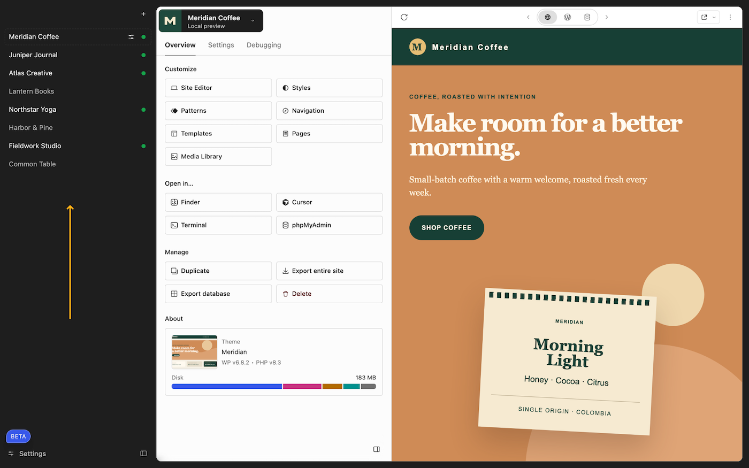Toggle Fieldwork Studio running status dot
This screenshot has width=749, height=468.
[x=143, y=146]
